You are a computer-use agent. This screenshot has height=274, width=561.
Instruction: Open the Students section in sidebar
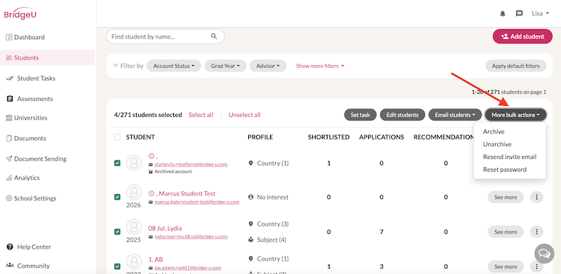coord(47,57)
